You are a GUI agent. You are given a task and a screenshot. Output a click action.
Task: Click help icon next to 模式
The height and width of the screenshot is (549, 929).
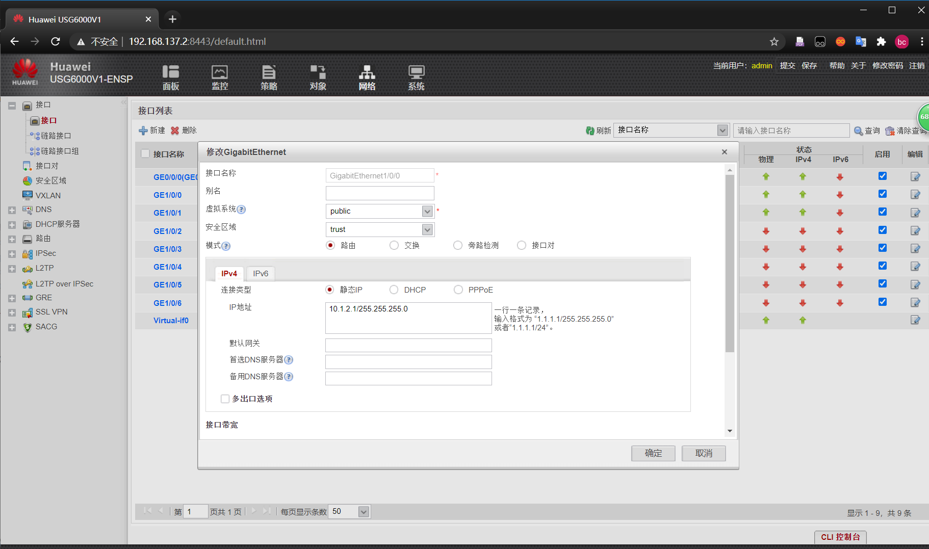(226, 246)
